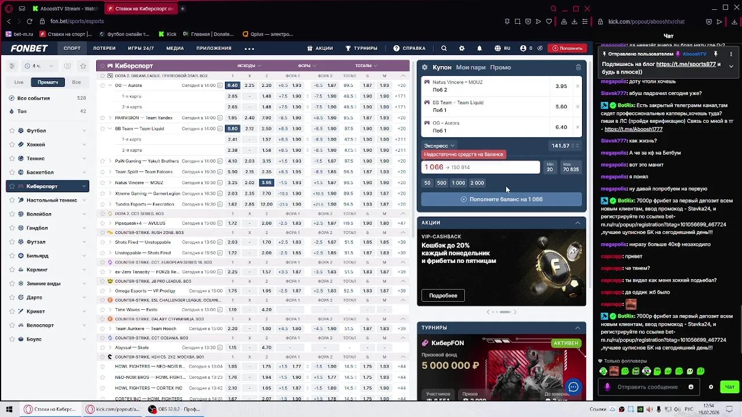The image size is (742, 417).
Task: Click Подробнее on the VIP-Cashback banner
Action: 443,295
